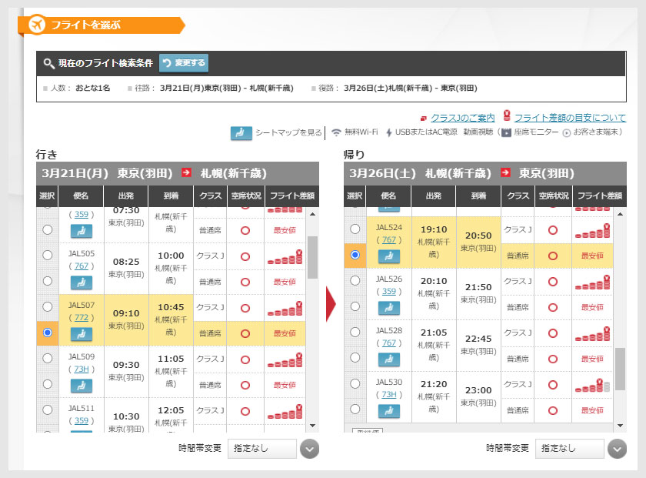
Task: Click outbound 到着 column header
Action: click(171, 196)
